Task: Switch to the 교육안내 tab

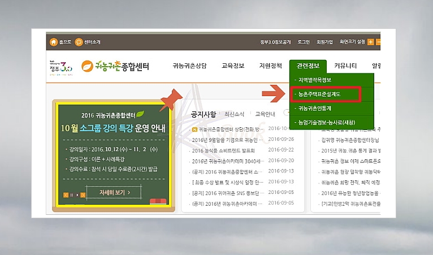Action: point(265,114)
